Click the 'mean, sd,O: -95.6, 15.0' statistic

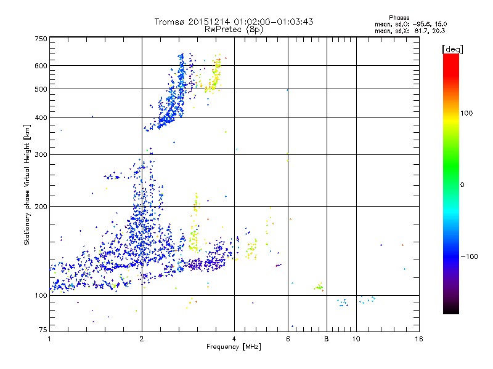tap(410, 24)
